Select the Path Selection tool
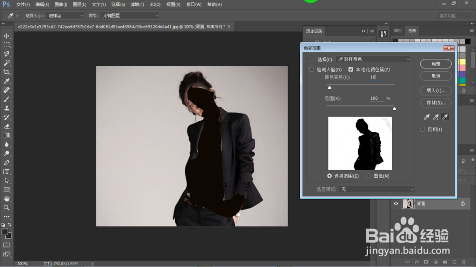 6,181
